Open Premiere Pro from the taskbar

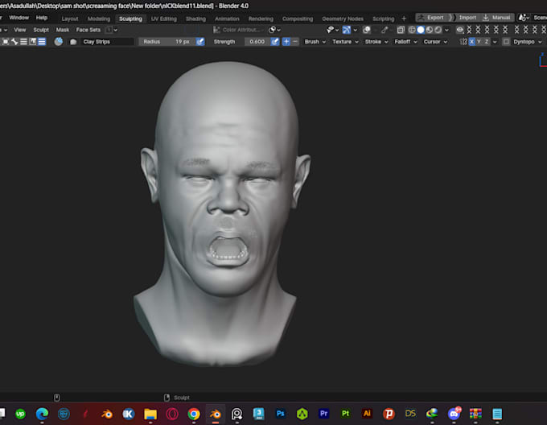(x=323, y=414)
